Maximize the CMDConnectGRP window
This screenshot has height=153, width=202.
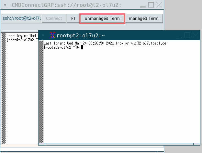[x=151, y=5]
